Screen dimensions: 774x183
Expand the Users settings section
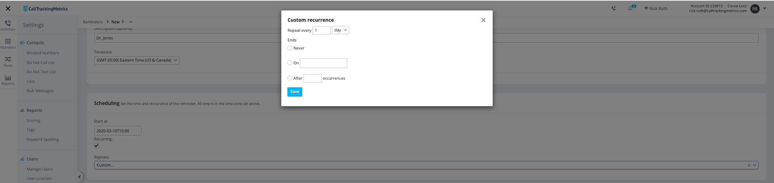[x=32, y=159]
